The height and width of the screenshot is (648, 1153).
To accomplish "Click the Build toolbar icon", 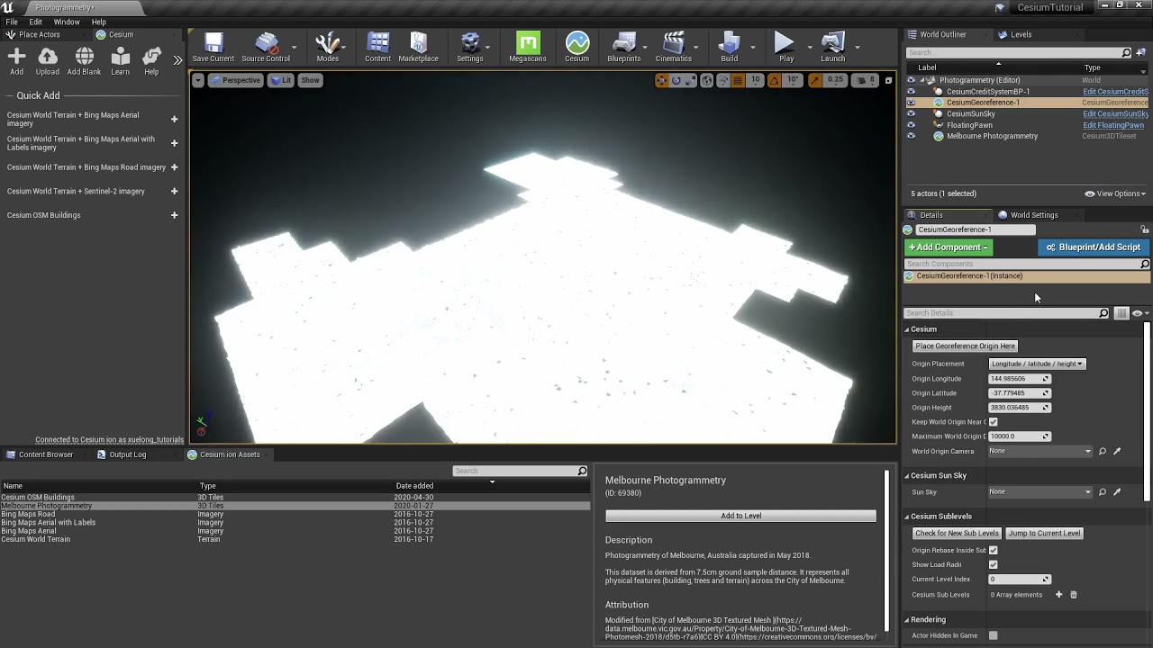I will [729, 47].
